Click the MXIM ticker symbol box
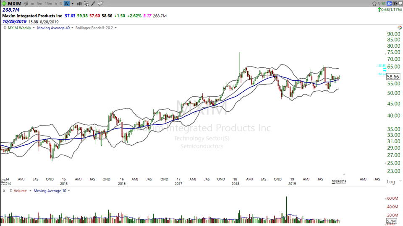Image resolution: width=403 pixels, height=226 pixels. pos(15,4)
